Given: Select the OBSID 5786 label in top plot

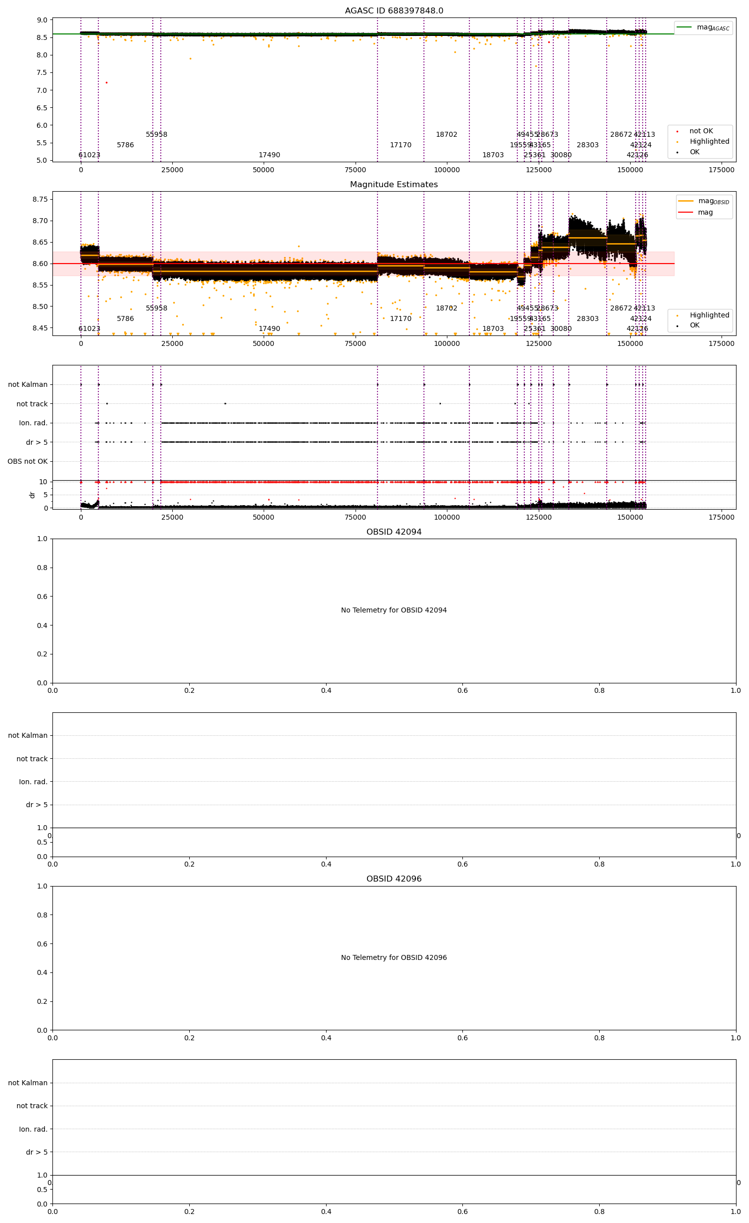Looking at the screenshot, I should [125, 145].
